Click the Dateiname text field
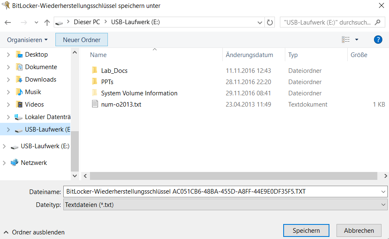 pos(221,192)
